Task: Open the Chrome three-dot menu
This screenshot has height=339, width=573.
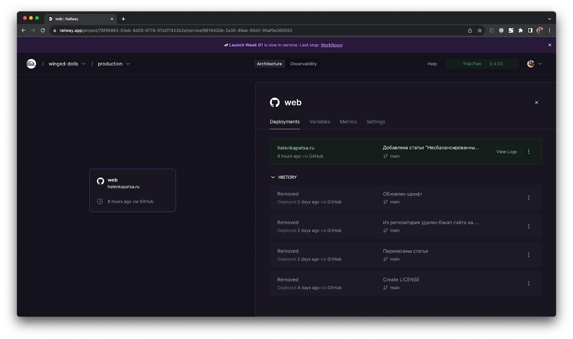Action: (549, 30)
